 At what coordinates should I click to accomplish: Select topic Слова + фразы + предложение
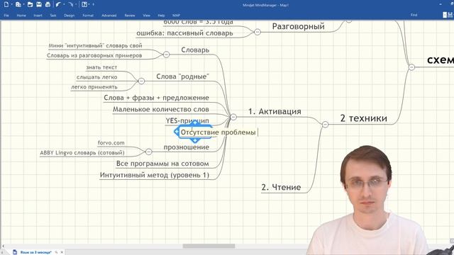(x=156, y=98)
